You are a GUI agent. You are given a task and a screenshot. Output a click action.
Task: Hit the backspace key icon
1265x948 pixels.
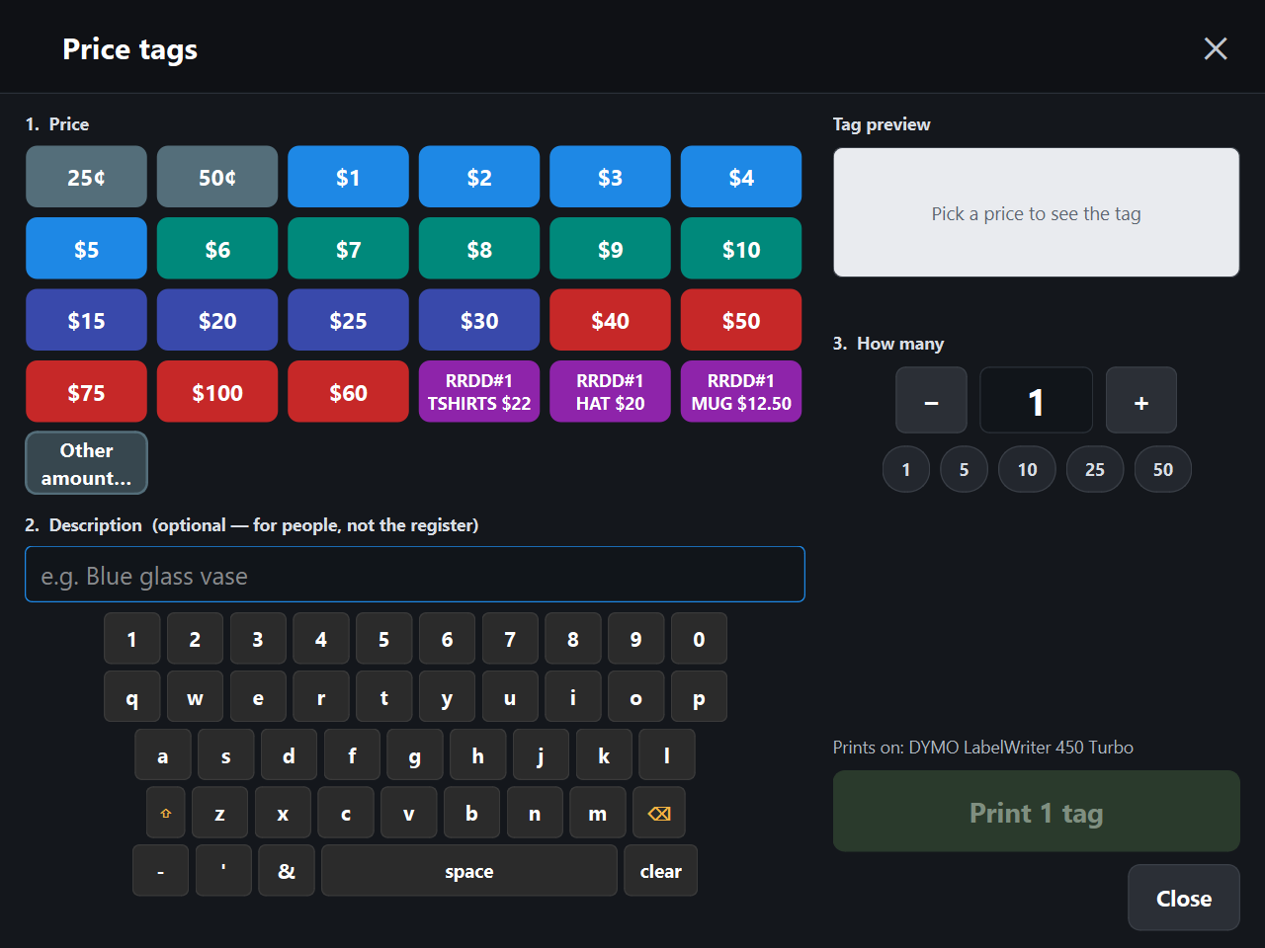(x=659, y=813)
